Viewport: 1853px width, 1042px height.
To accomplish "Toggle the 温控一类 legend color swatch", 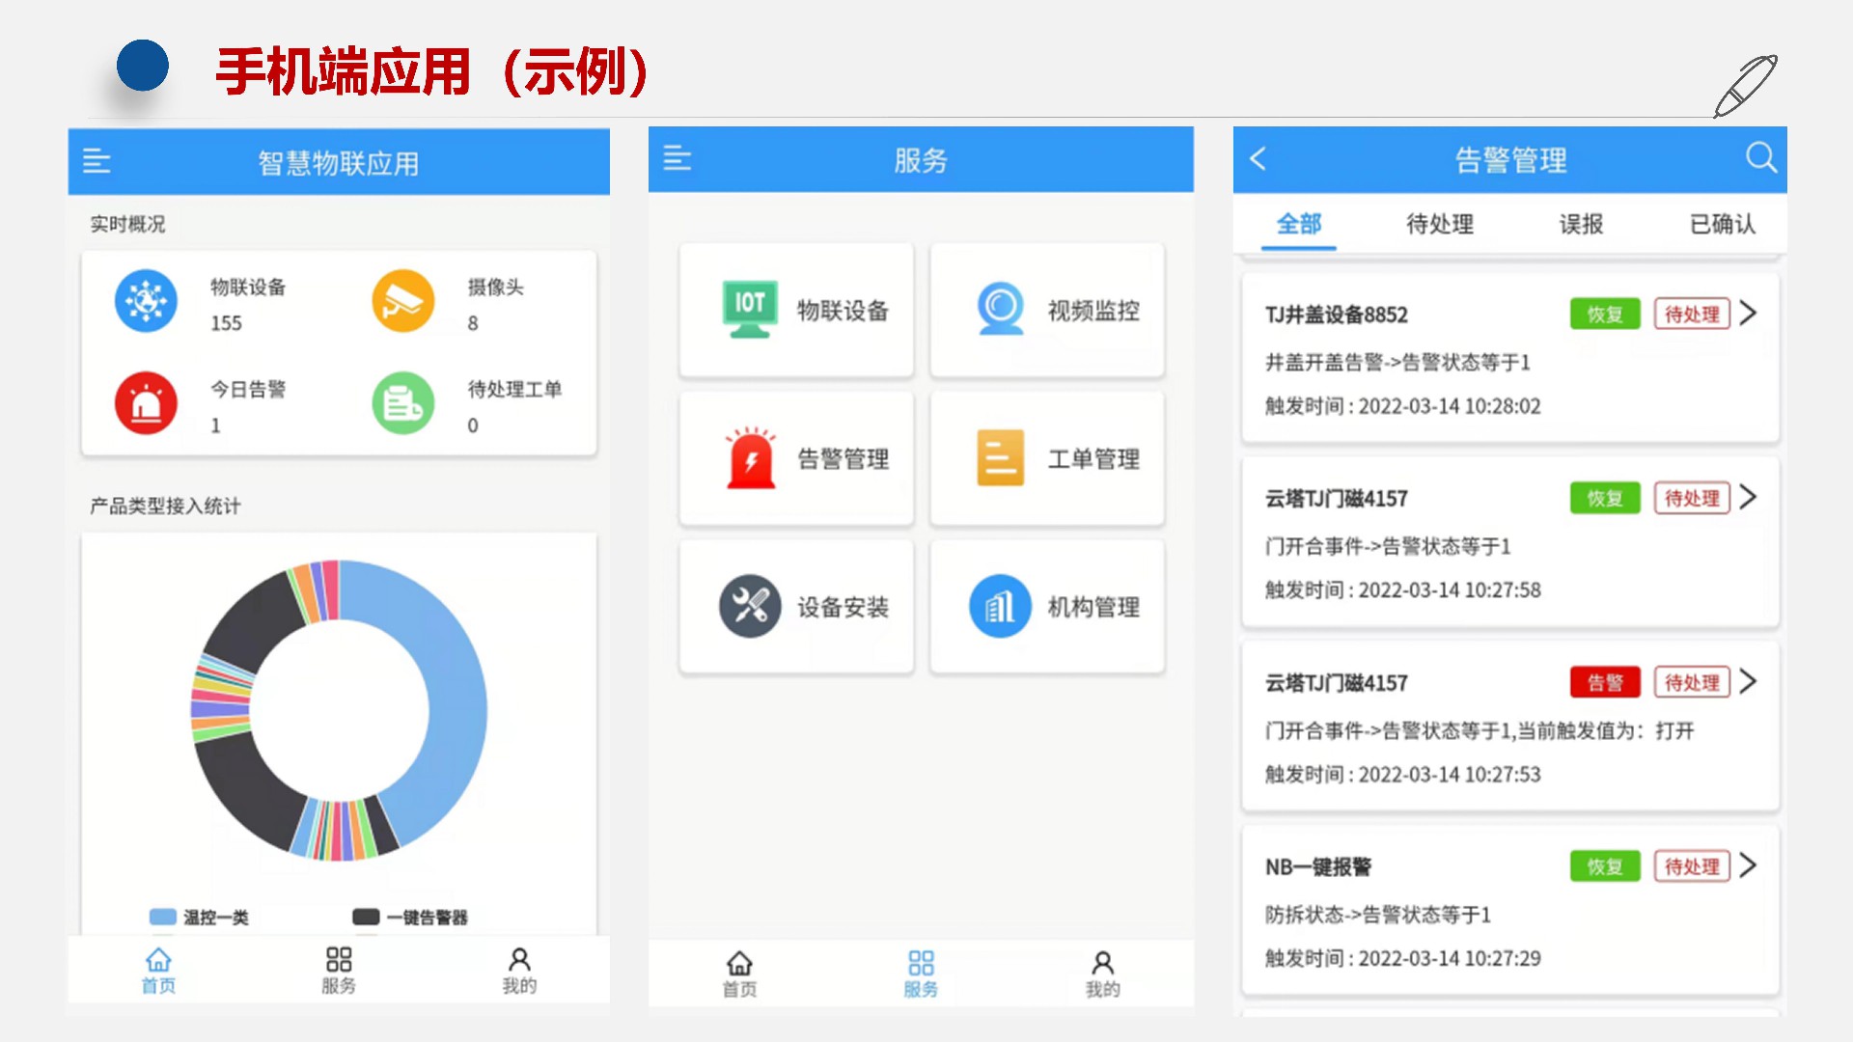I will click(162, 917).
